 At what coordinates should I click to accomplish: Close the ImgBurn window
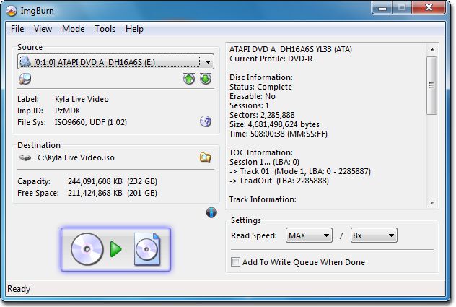429,8
